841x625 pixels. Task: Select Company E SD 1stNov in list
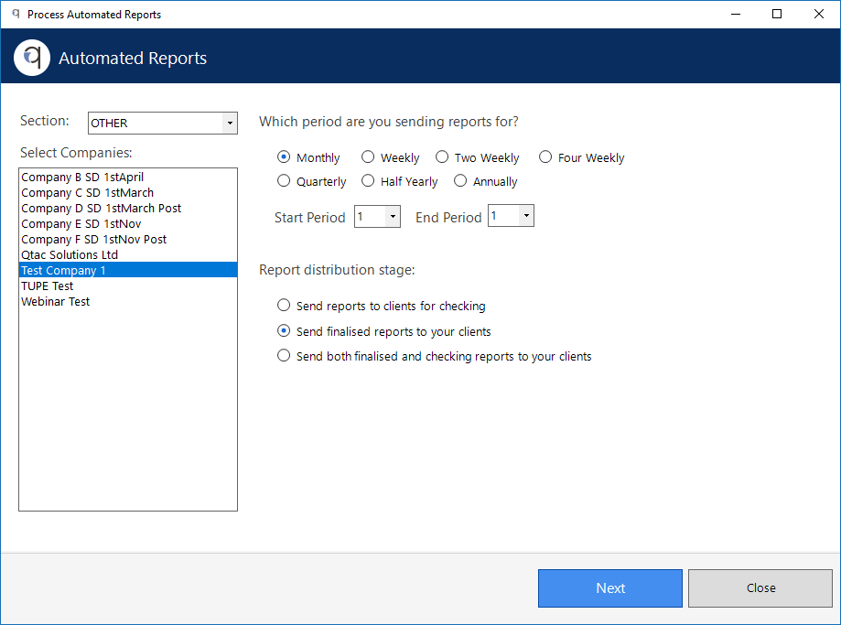[x=127, y=223]
